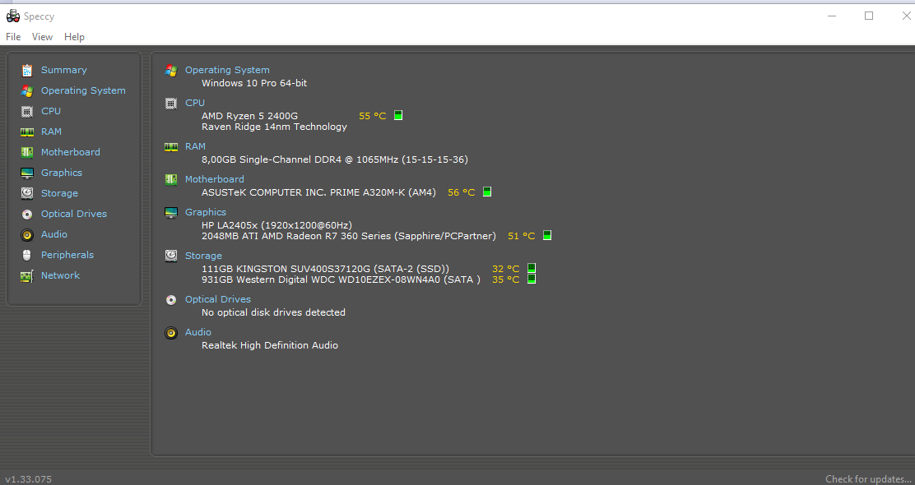Click the Graphics heading link in summary
Image resolution: width=915 pixels, height=485 pixels.
(206, 212)
